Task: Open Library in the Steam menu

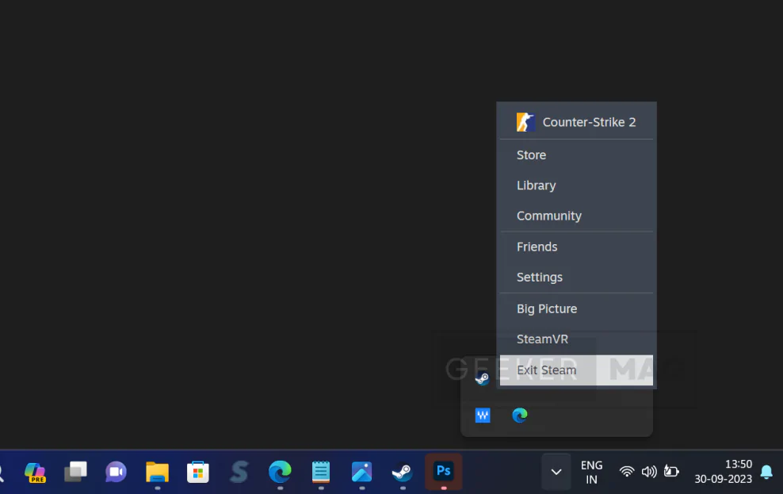Action: tap(576, 186)
